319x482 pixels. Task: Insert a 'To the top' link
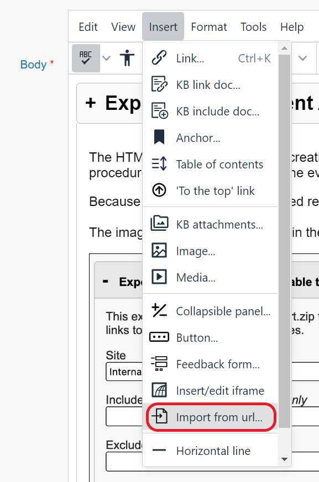[210, 190]
